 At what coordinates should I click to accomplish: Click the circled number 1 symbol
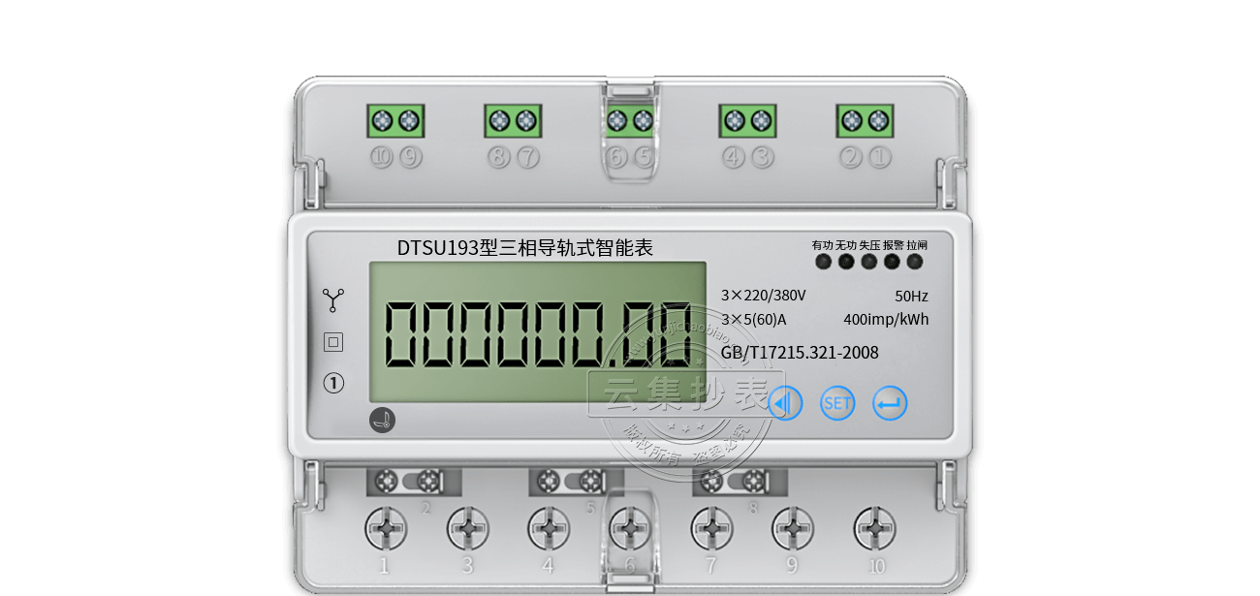point(333,384)
